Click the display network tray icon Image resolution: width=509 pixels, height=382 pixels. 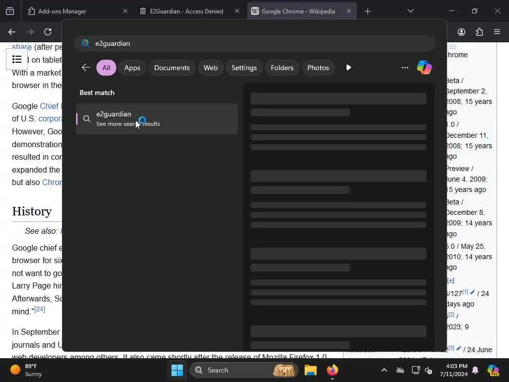pyautogui.click(x=416, y=370)
